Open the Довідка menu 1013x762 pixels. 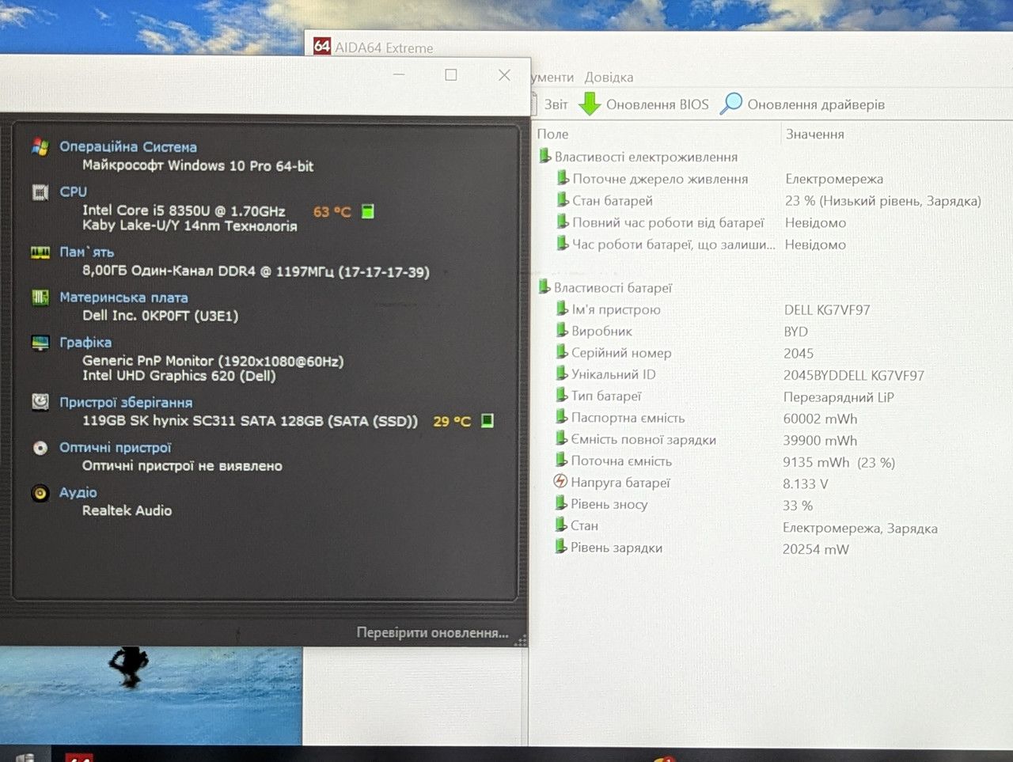pyautogui.click(x=609, y=78)
